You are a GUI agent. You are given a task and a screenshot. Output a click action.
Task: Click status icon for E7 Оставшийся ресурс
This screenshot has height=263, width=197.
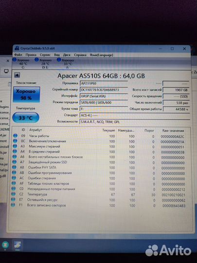(x=13, y=199)
